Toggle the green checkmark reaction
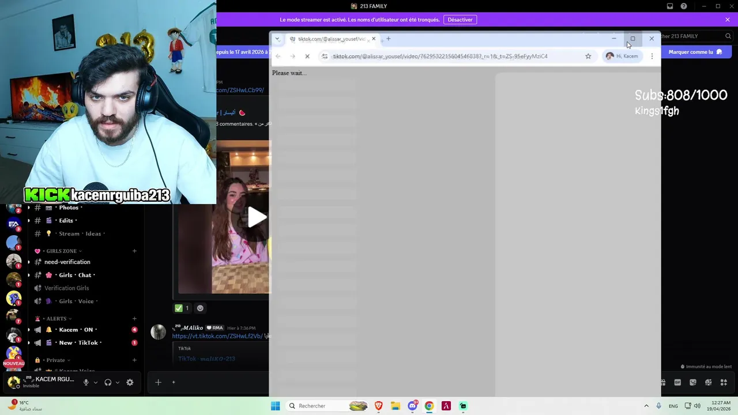This screenshot has width=738, height=415. [182, 308]
